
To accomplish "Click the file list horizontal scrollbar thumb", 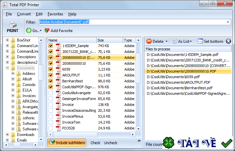I will (75, 134).
